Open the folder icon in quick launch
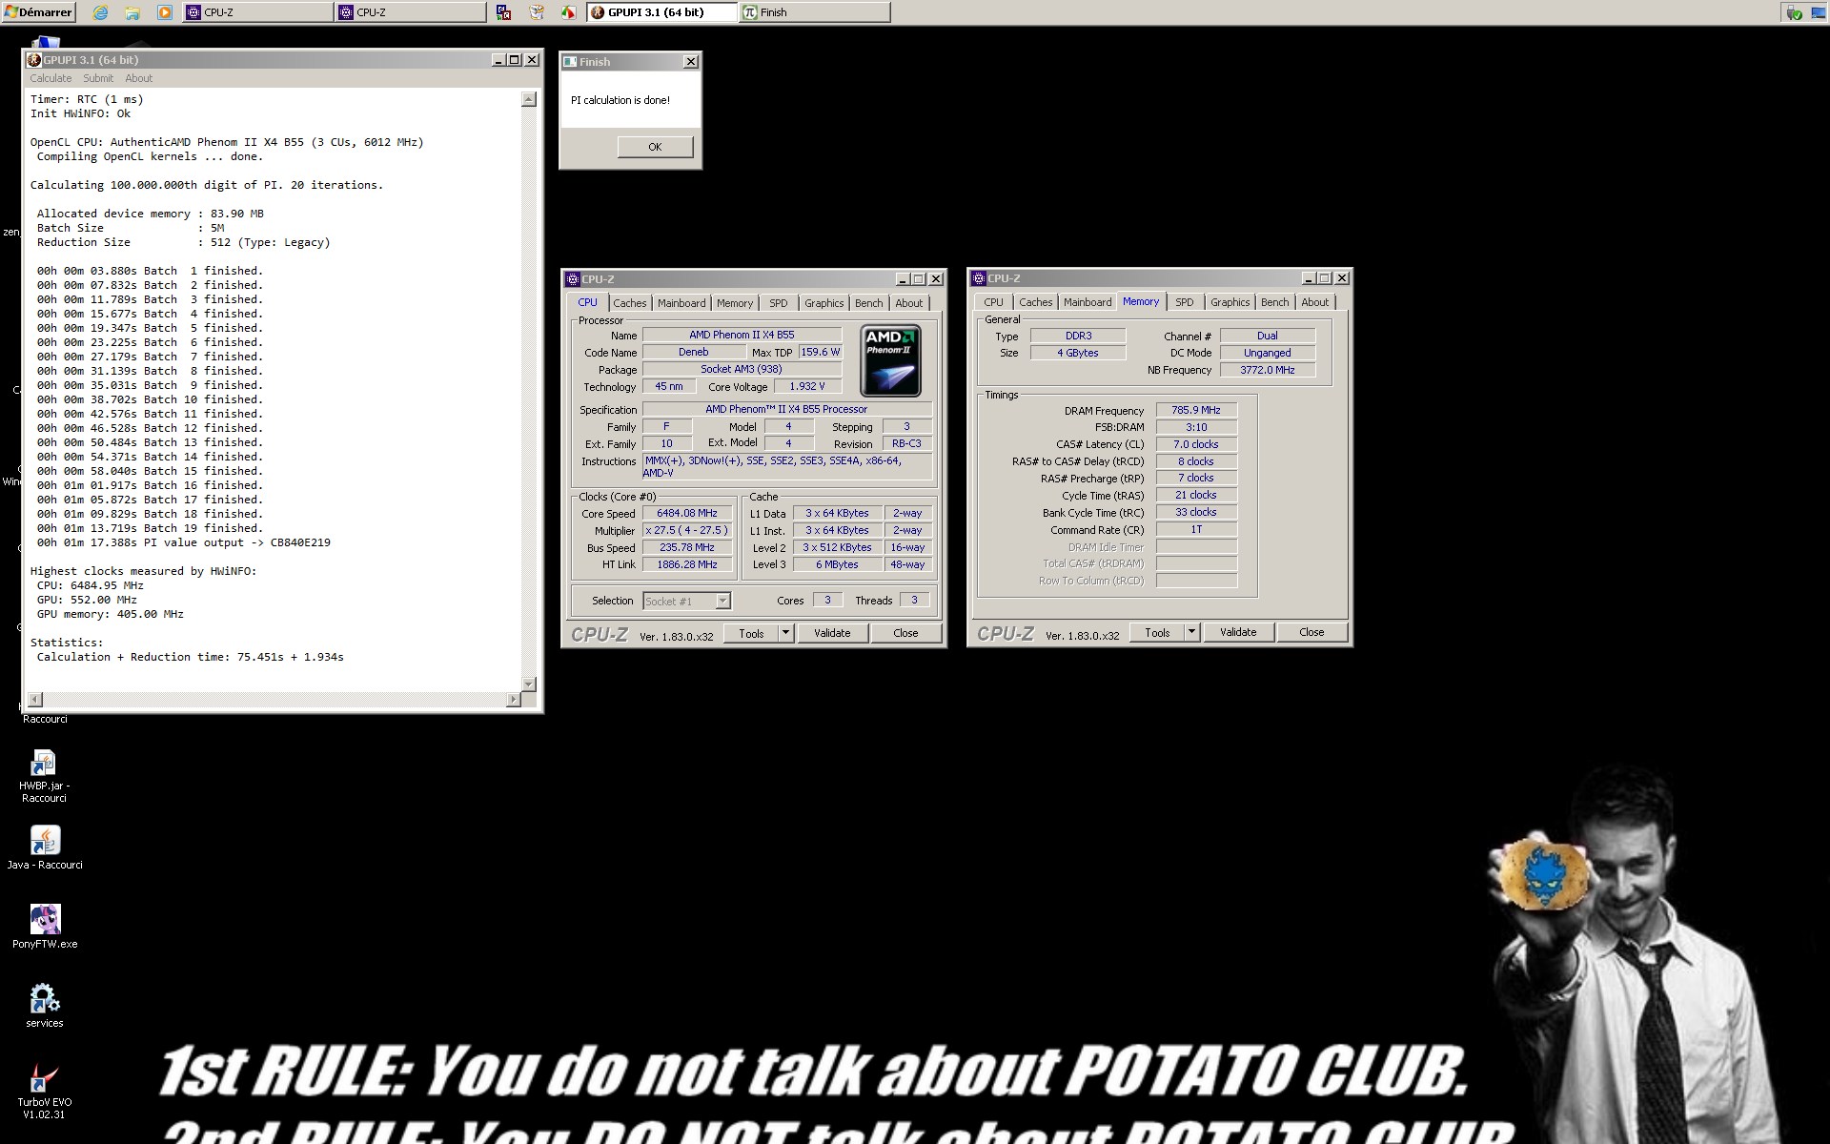The width and height of the screenshot is (1830, 1144). (132, 12)
